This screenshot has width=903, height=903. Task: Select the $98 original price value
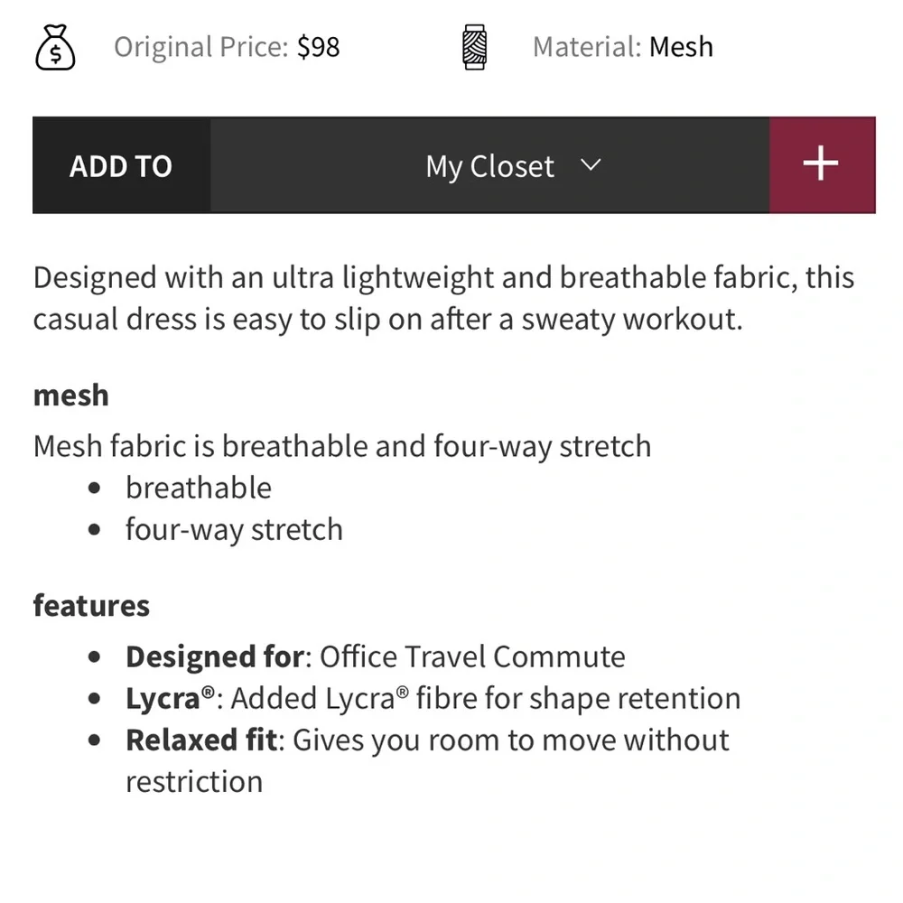pyautogui.click(x=319, y=47)
